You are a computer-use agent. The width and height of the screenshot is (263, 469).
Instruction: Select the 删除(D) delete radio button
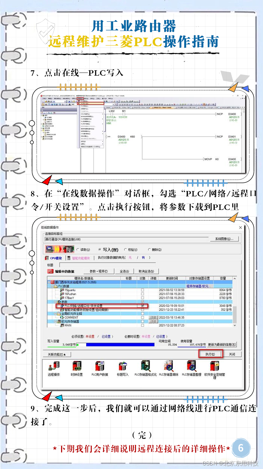click(x=149, y=249)
